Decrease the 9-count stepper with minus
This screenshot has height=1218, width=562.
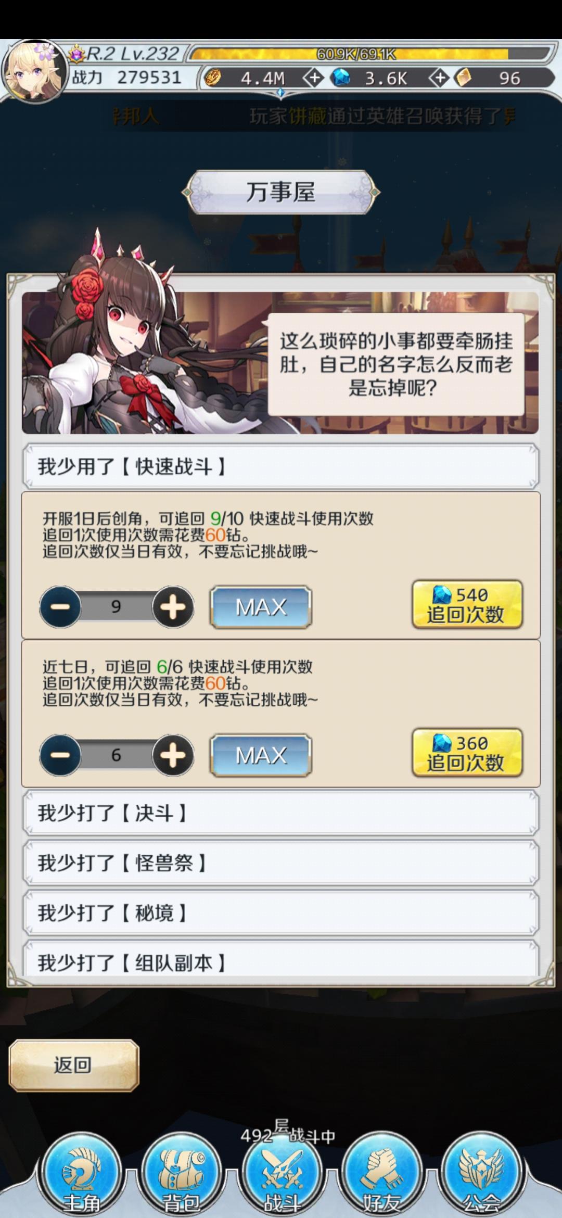(60, 607)
